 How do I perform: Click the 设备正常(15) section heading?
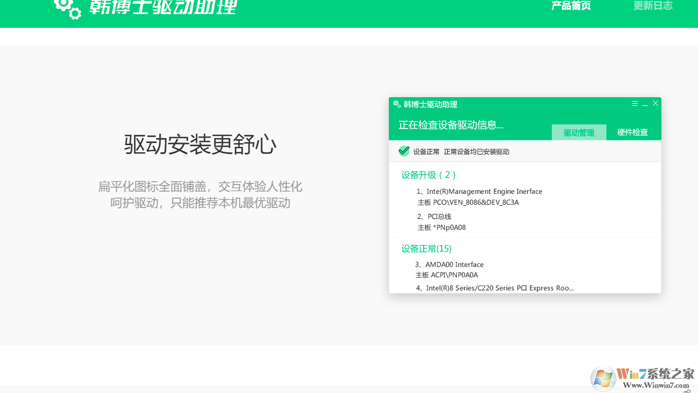[x=426, y=249]
